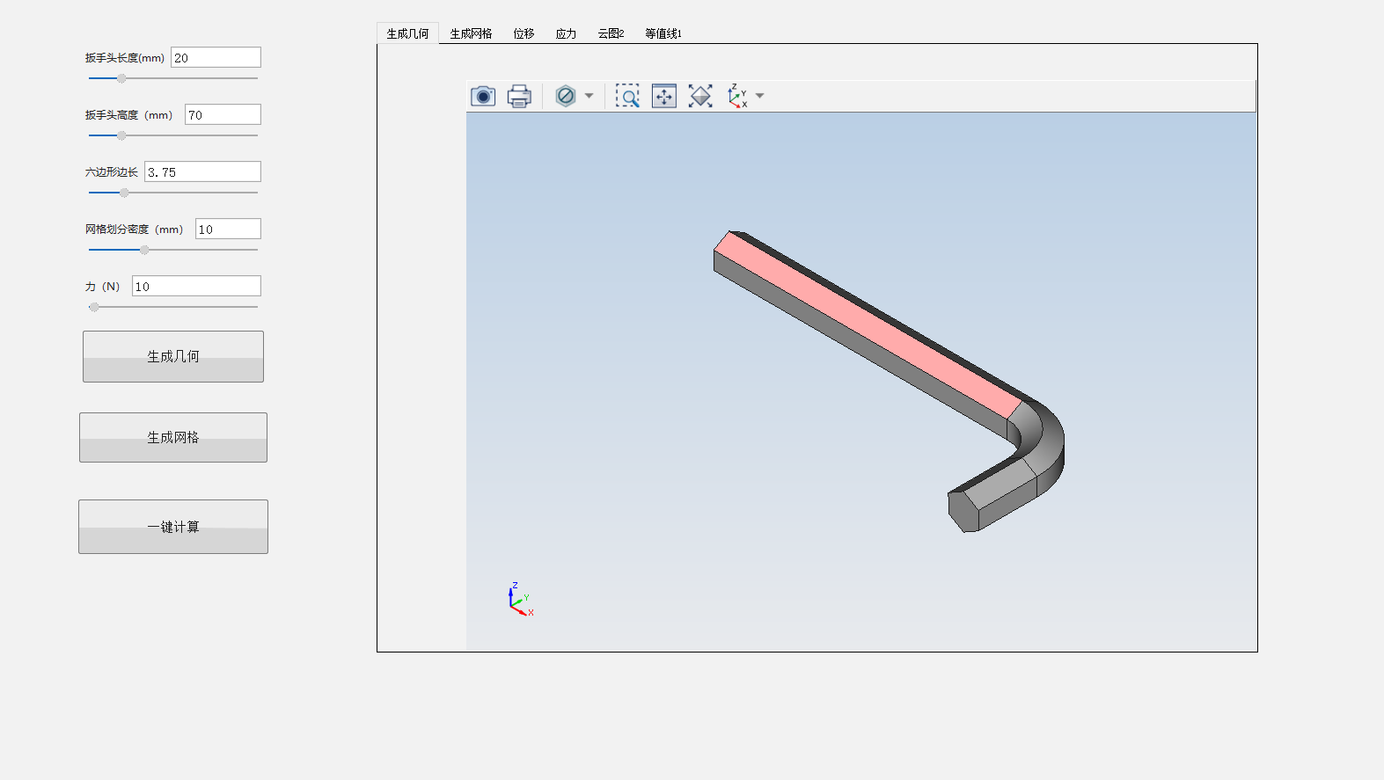The width and height of the screenshot is (1384, 780).
Task: Click the zoom extents icon
Action: (700, 96)
